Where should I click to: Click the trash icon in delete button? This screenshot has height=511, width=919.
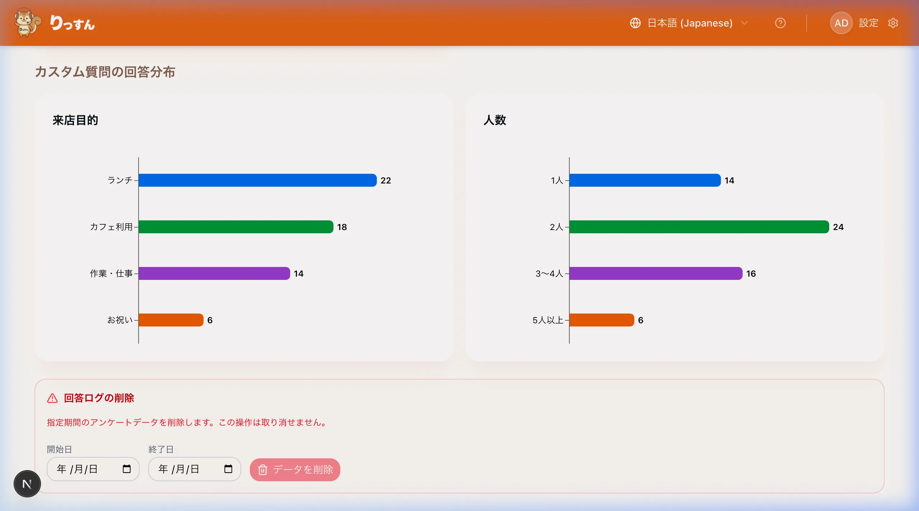(263, 469)
